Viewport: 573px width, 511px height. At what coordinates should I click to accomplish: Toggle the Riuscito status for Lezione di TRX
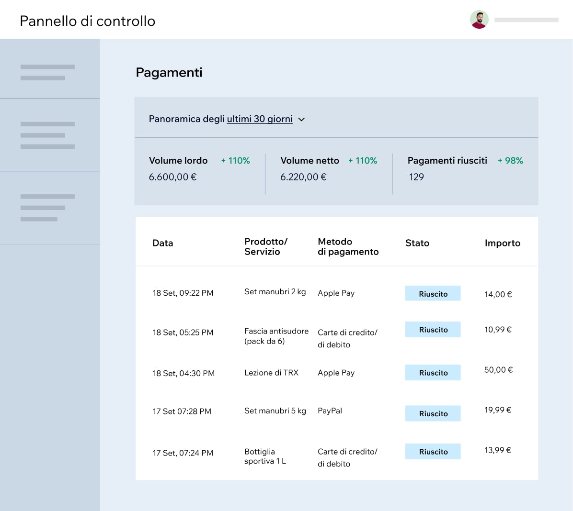pos(433,372)
